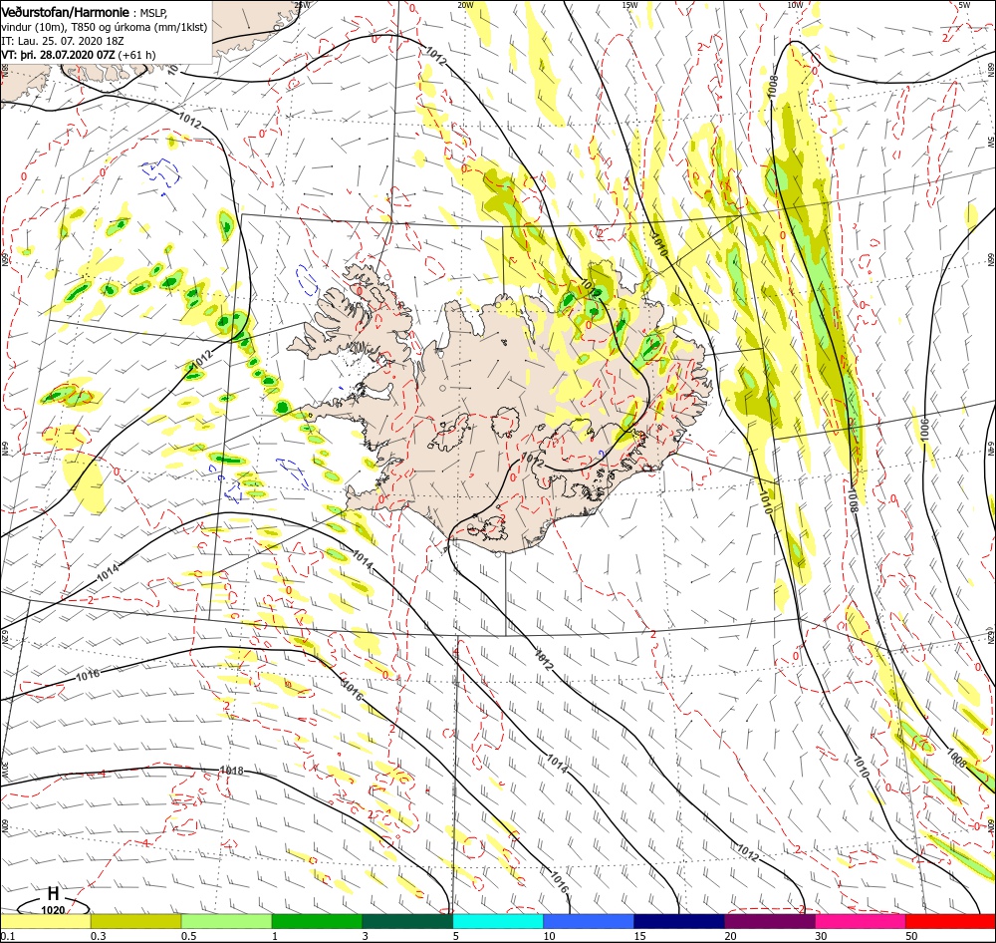This screenshot has height=943, width=996.
Task: Click the 20W longitude label at top
Action: (465, 5)
